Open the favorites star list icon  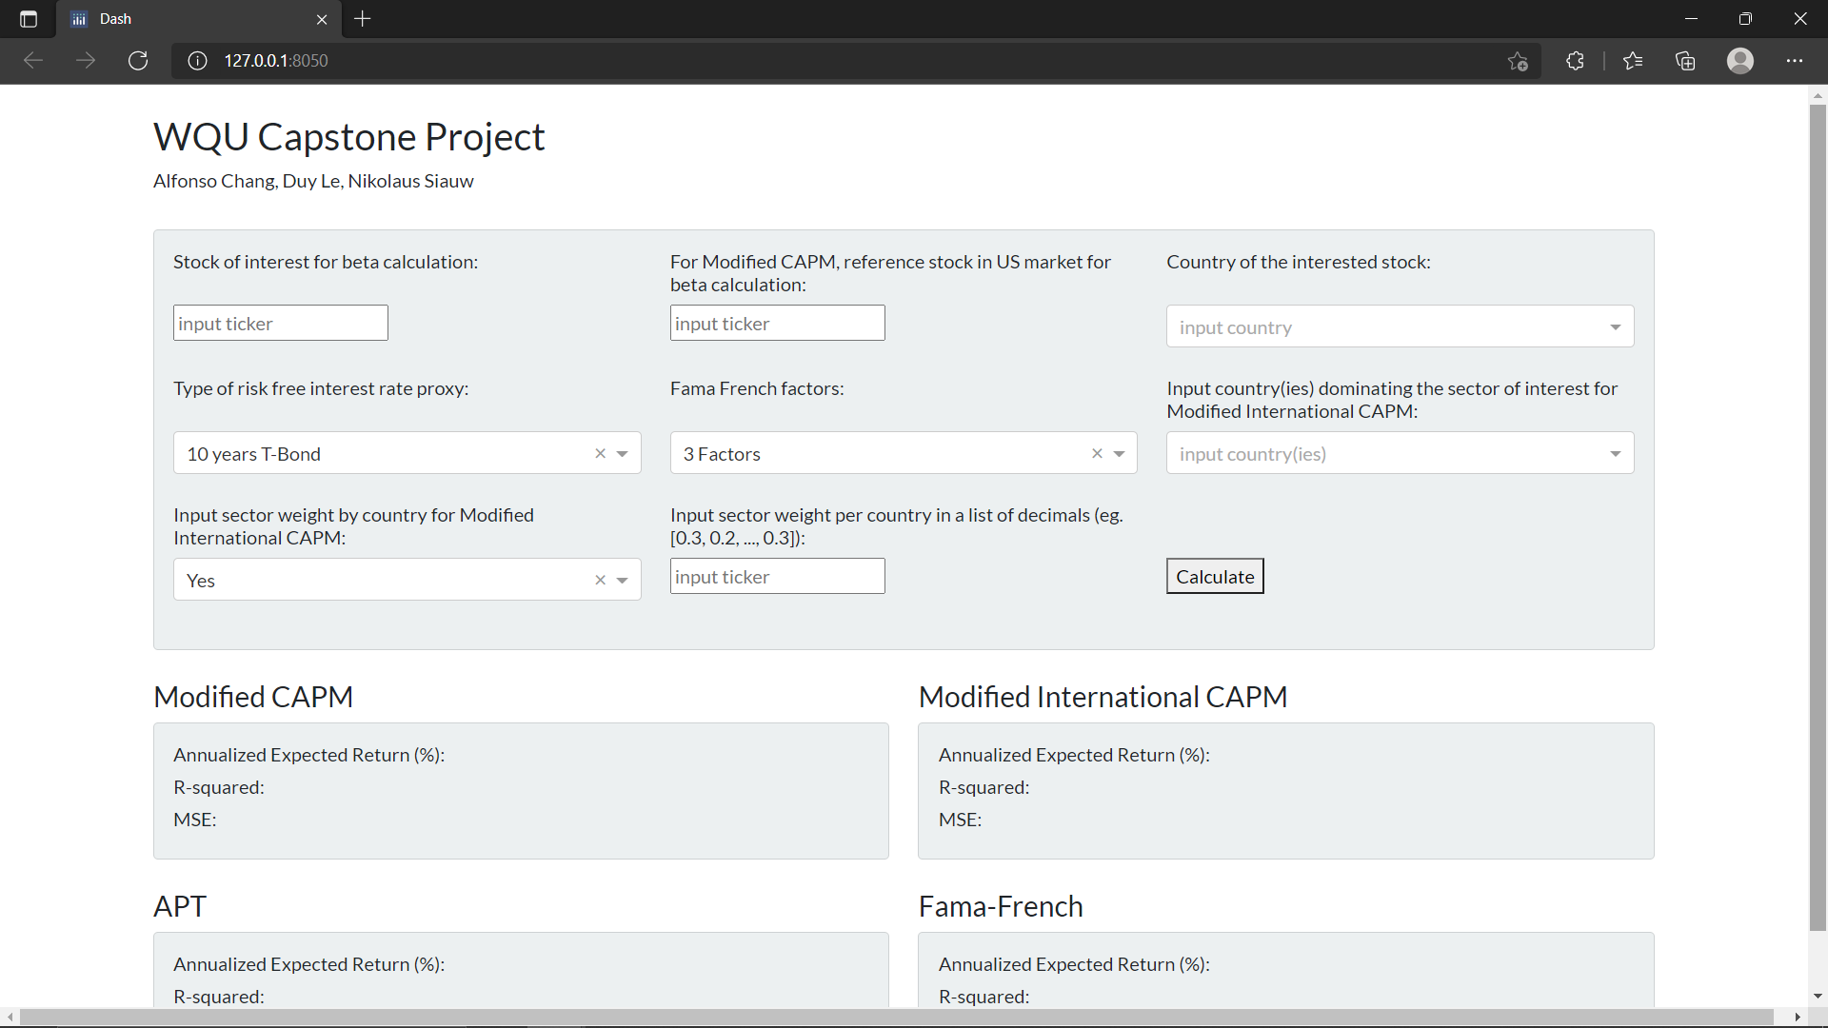pyautogui.click(x=1633, y=61)
